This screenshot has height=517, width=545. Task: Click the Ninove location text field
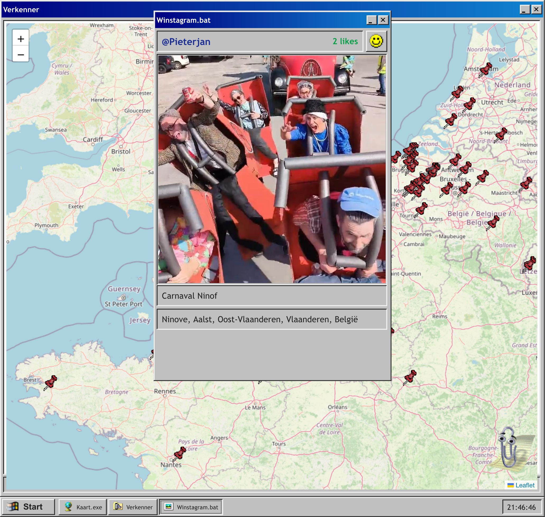pyautogui.click(x=272, y=319)
